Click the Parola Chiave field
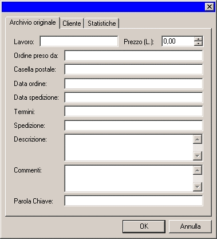217x239 pixels. (x=133, y=201)
